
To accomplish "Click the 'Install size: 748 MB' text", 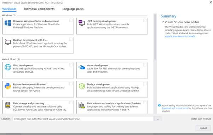I will click(201, 119).
